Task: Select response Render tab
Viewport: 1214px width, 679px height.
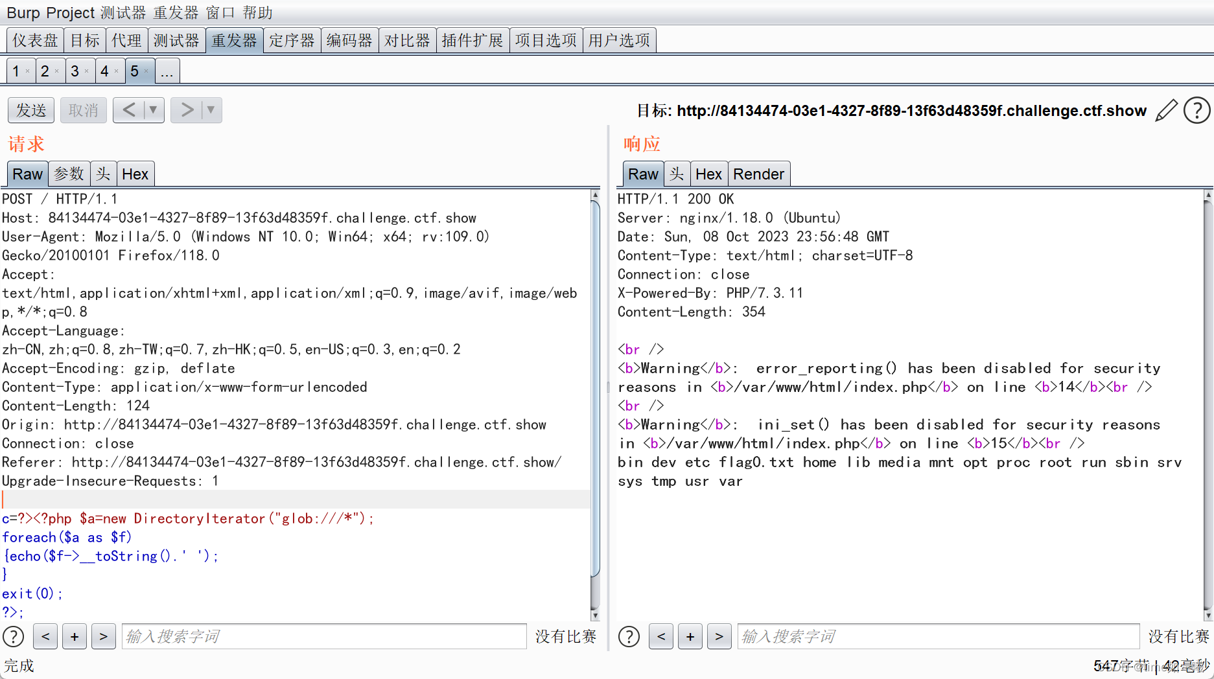Action: click(759, 174)
